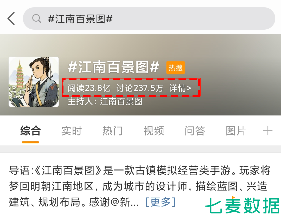This screenshot has width=281, height=215.
Task: Open the 江南百景图 topic avatar image
Action: [34, 82]
